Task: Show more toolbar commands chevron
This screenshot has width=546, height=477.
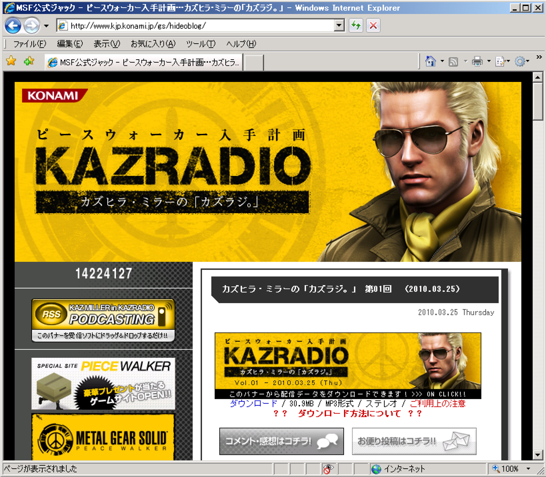Action: (x=539, y=57)
